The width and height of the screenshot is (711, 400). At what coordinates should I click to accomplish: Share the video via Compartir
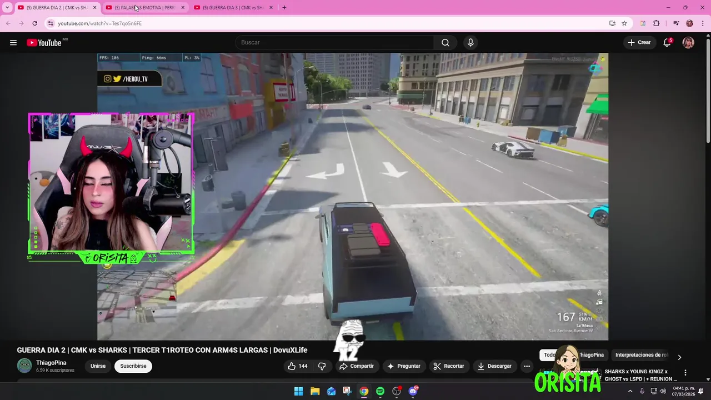click(357, 366)
